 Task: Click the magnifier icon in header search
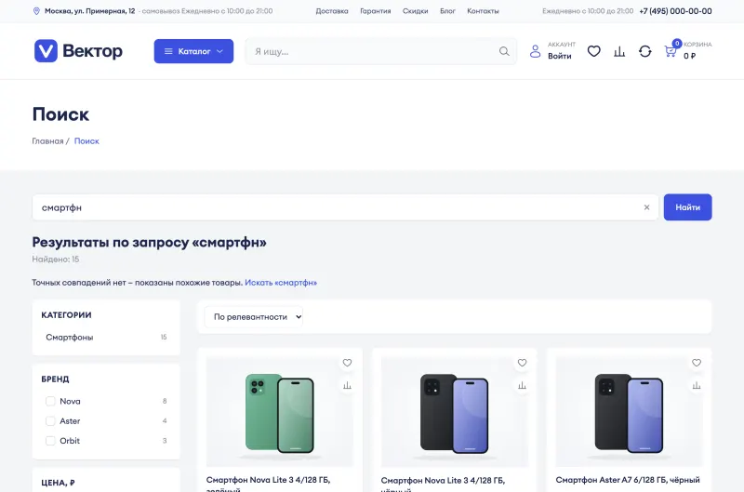coord(504,51)
